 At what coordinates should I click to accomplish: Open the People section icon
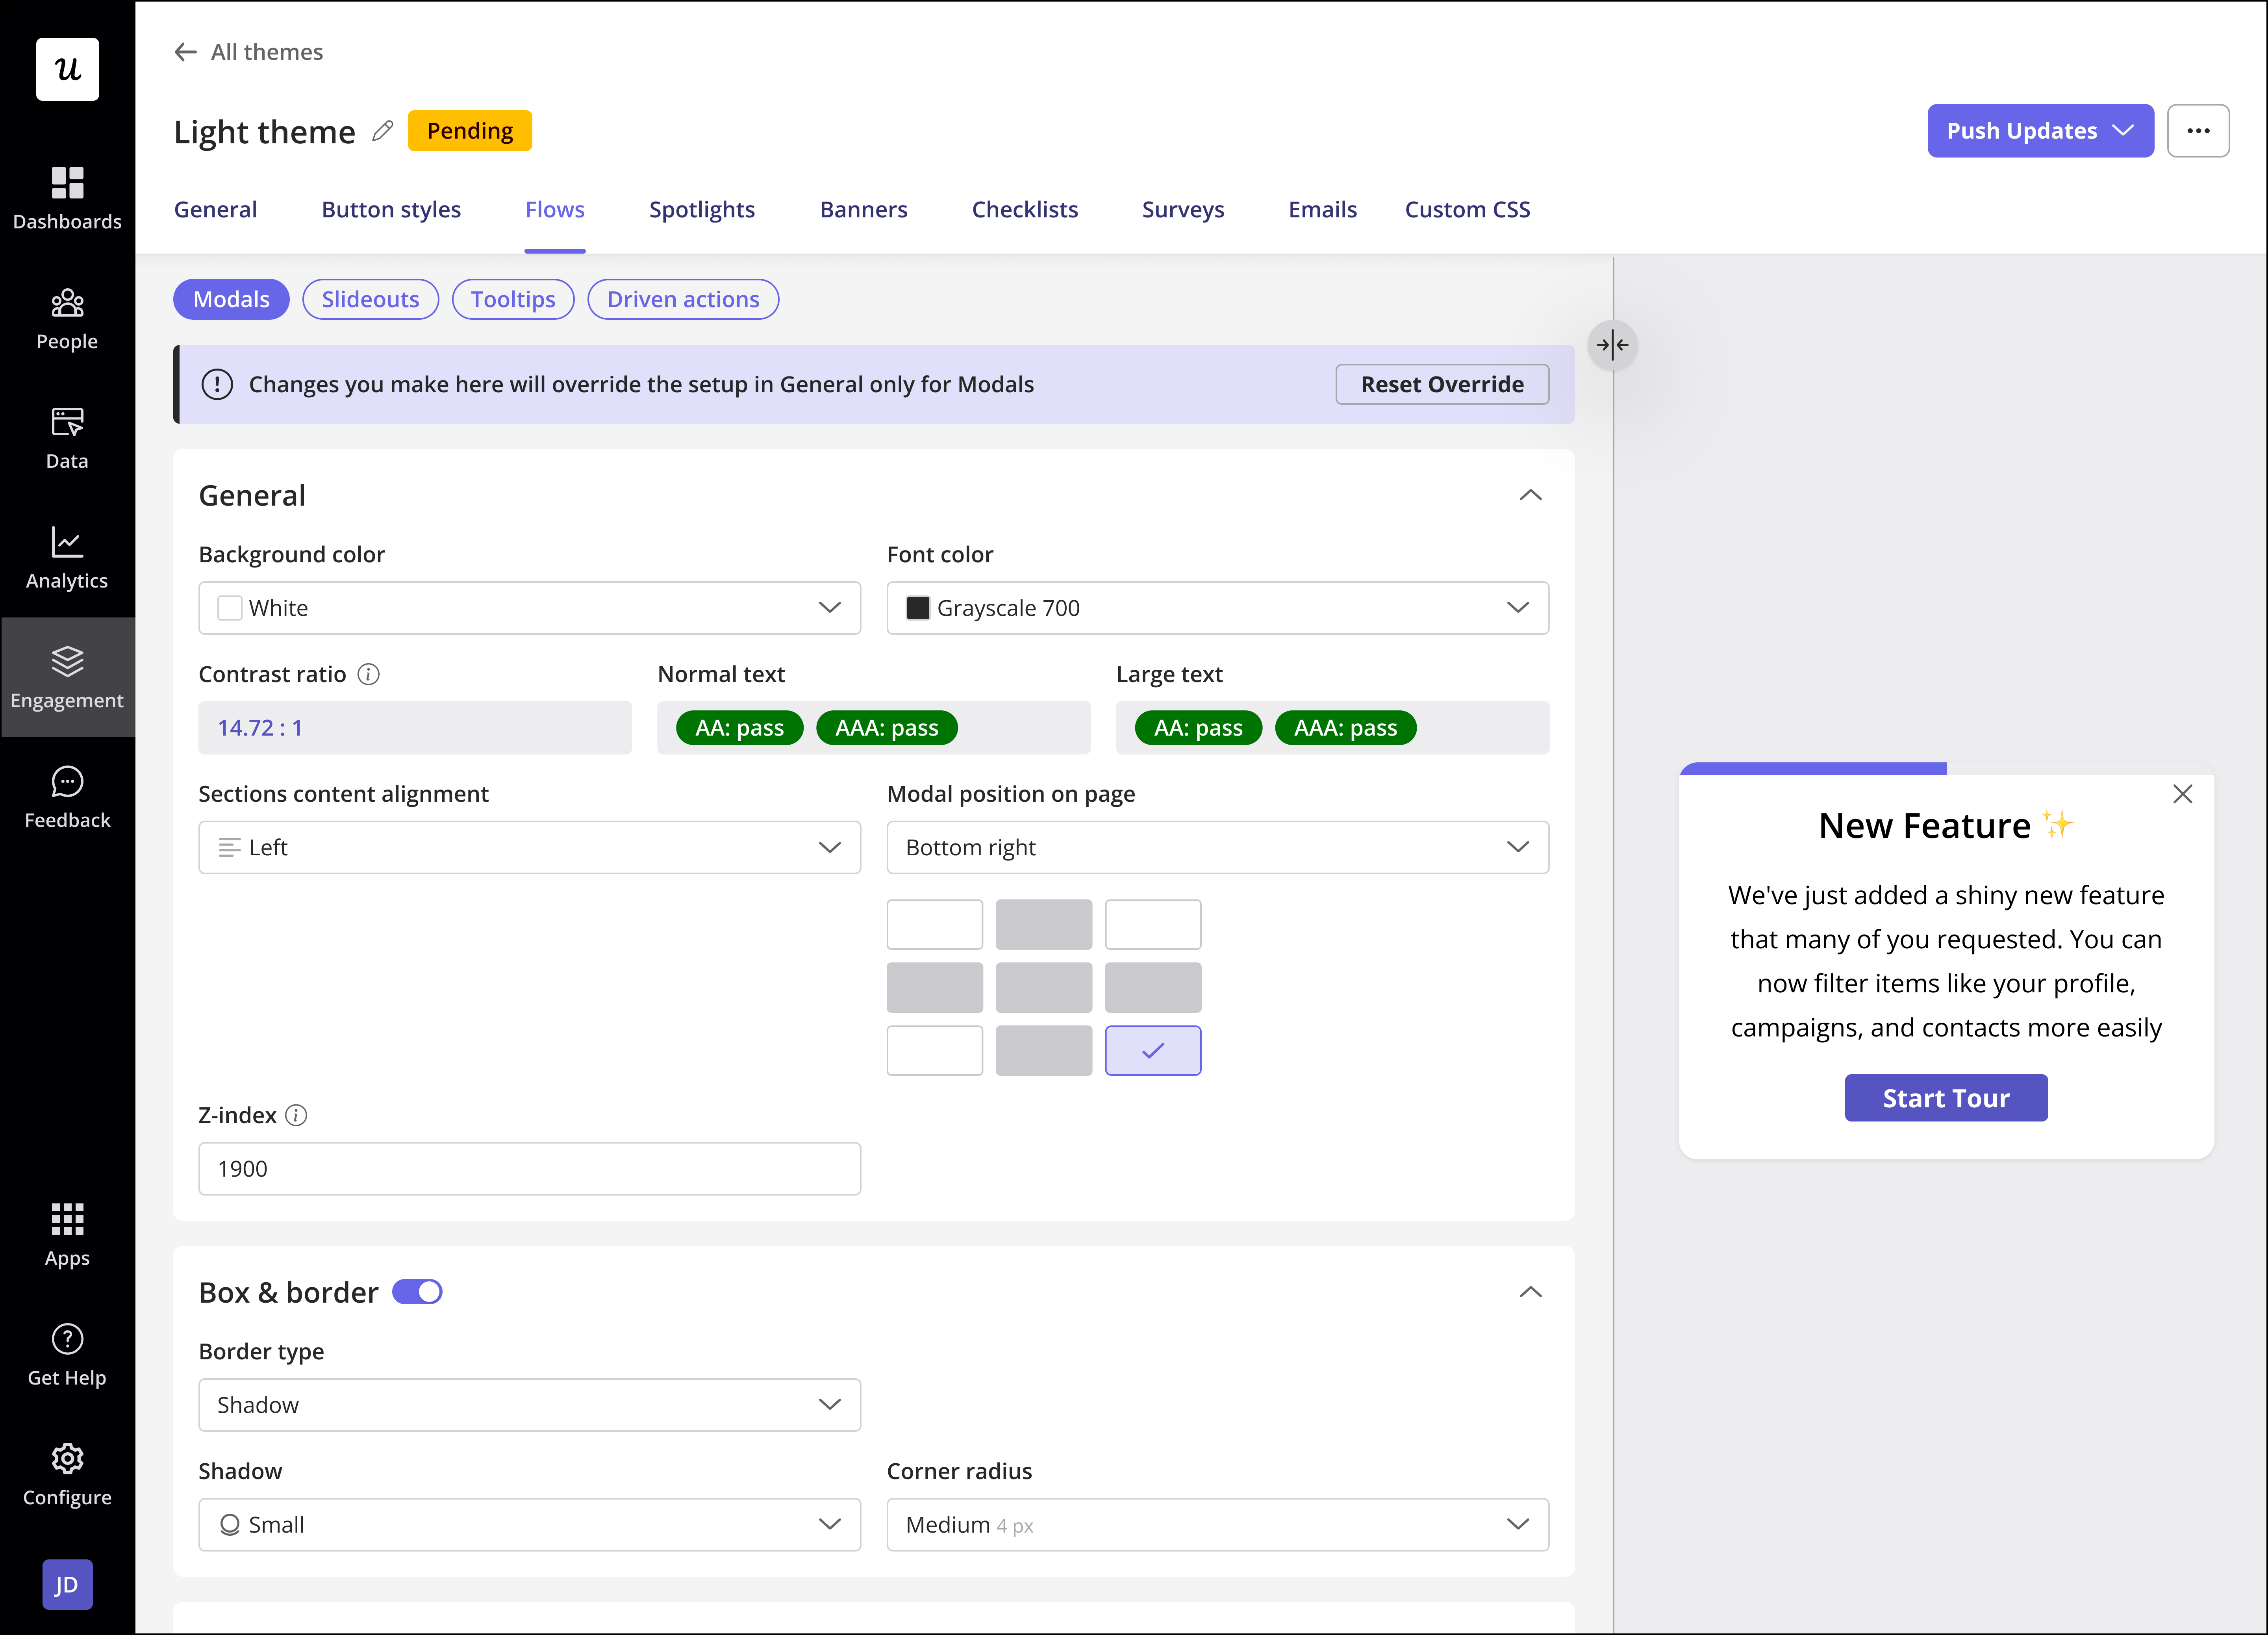(67, 302)
